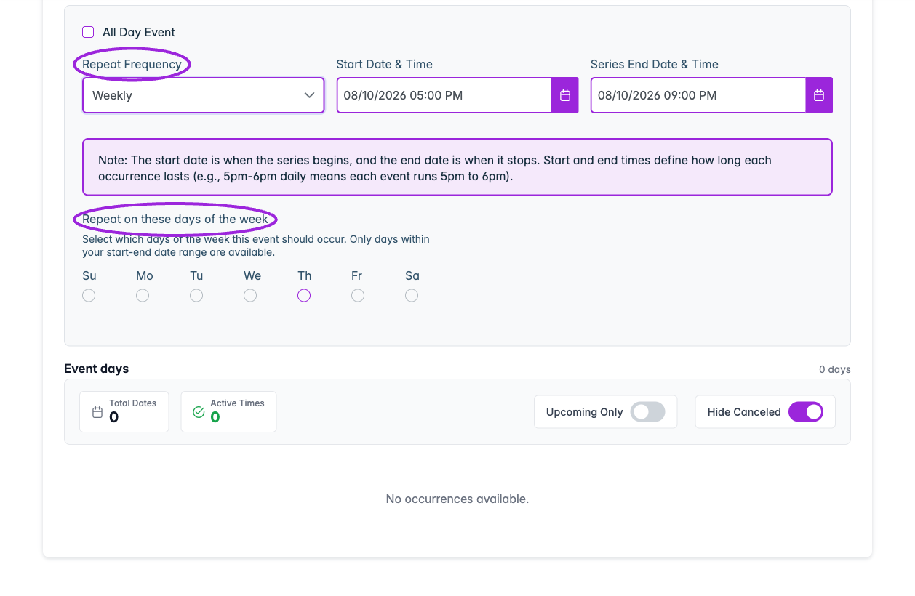Click the Series End Date & Time label
The height and width of the screenshot is (596, 915).
(655, 64)
